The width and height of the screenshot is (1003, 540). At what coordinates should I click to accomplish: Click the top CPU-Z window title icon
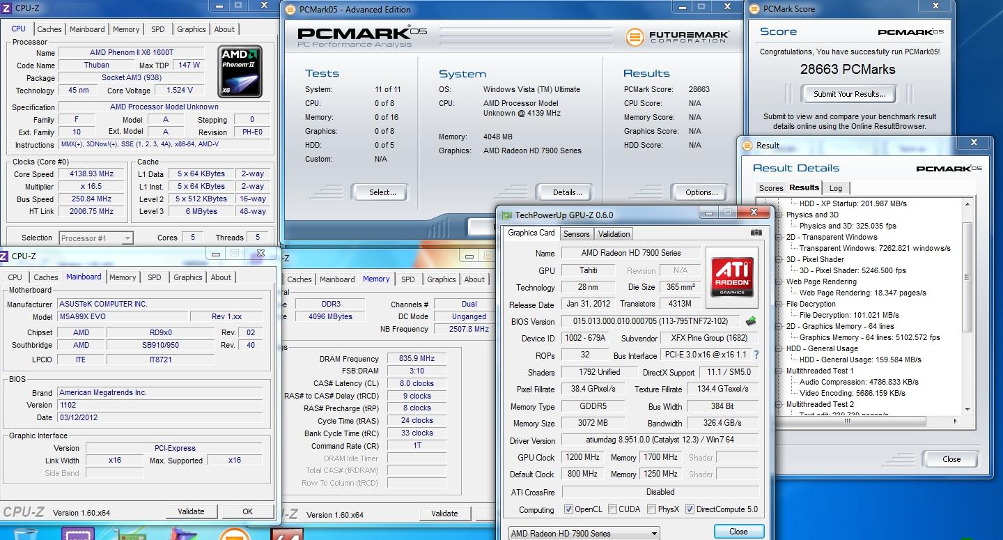point(5,8)
